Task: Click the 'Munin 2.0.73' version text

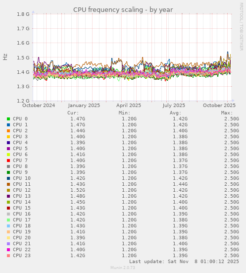Action: tap(123, 268)
